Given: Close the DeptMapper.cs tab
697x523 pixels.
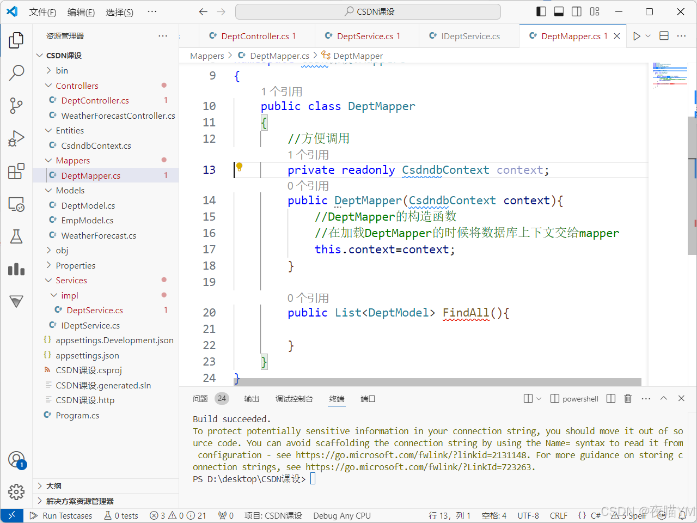Looking at the screenshot, I should (617, 36).
